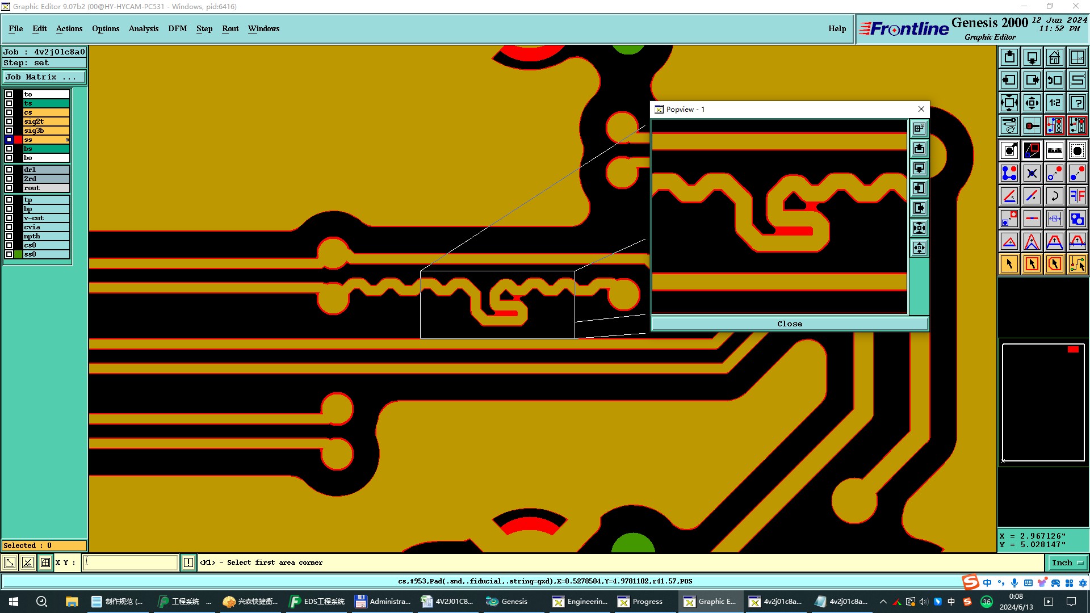Click the pan right icon
Screen dimensions: 1090x613
1032,80
